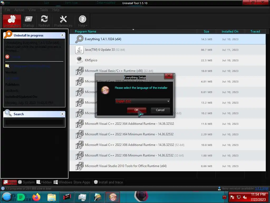
Task: Sort by Installed On column
Action: [x=230, y=31]
